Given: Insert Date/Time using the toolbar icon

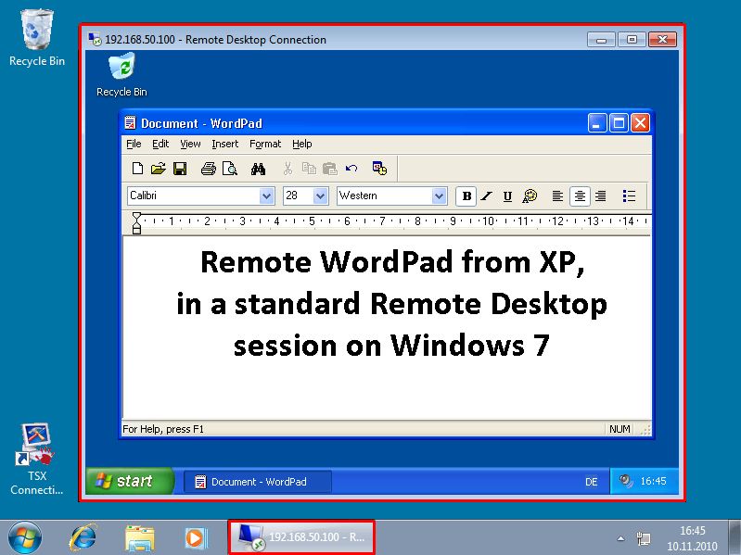Looking at the screenshot, I should point(379,168).
